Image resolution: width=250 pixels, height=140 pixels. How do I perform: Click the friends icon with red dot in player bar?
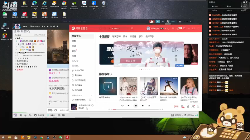pos(193,107)
